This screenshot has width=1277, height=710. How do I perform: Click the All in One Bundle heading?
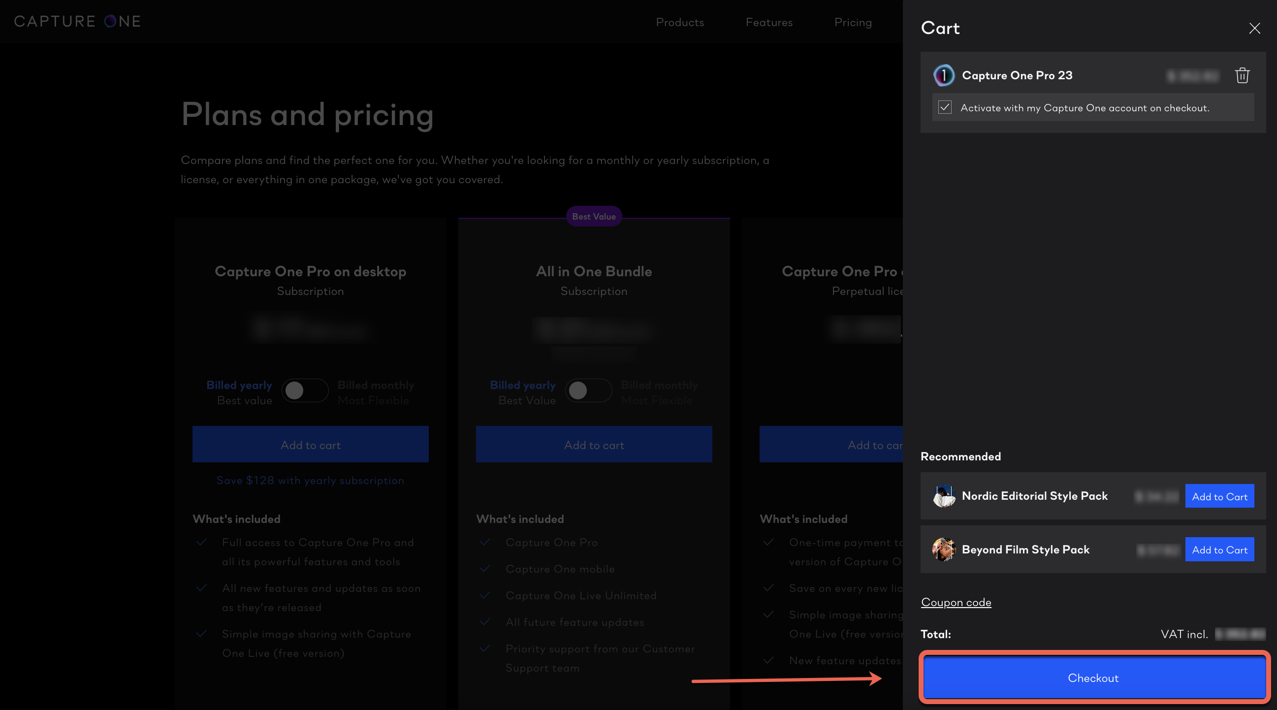(594, 271)
